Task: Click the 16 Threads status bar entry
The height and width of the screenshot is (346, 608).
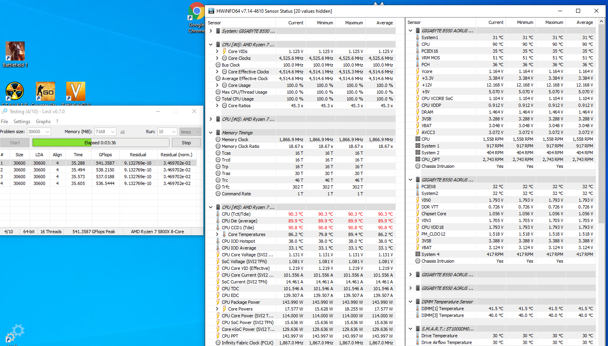Action: (x=51, y=232)
